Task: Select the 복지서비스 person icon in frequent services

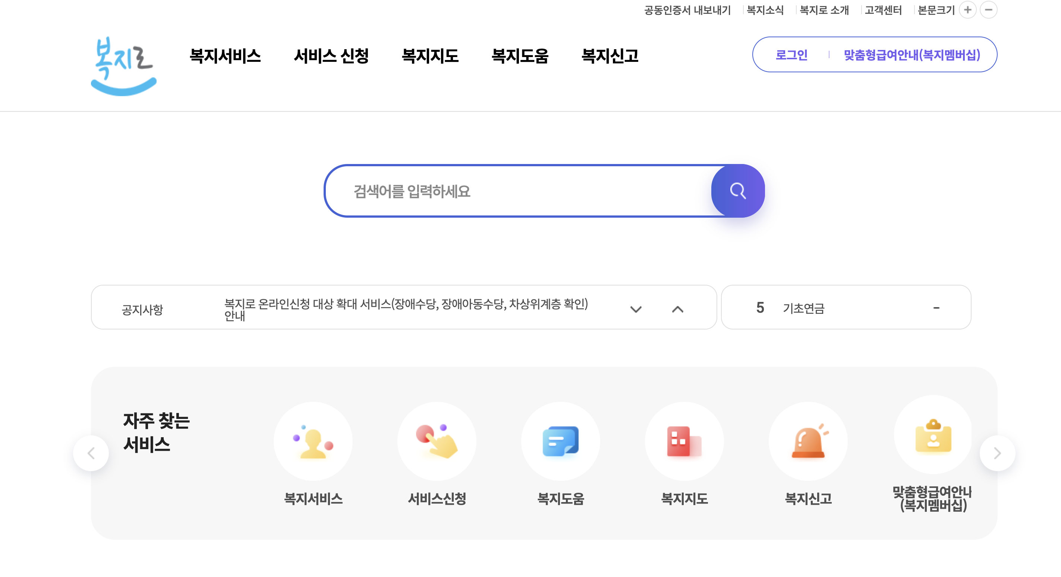Action: click(x=314, y=441)
